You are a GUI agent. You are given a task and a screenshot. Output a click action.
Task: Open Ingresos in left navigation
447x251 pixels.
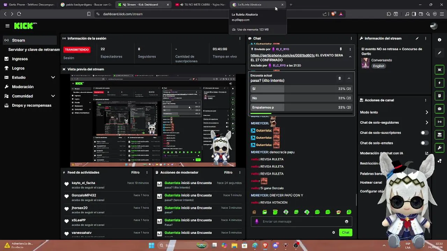30,59
